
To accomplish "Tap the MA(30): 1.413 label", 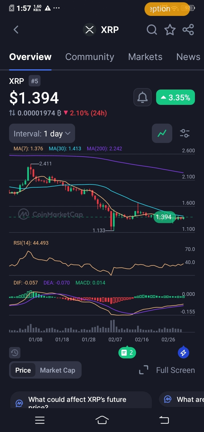I will (65, 148).
